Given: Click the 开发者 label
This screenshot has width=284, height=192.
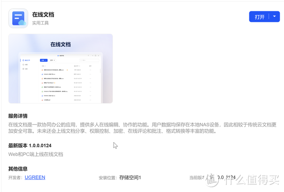Looking at the screenshot, I should tap(16, 177).
